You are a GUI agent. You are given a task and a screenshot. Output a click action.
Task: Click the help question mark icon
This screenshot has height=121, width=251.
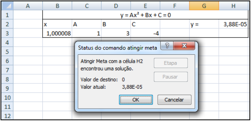coord(168,46)
